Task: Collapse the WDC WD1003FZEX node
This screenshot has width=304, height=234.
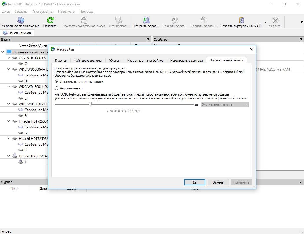Action: 8,104
